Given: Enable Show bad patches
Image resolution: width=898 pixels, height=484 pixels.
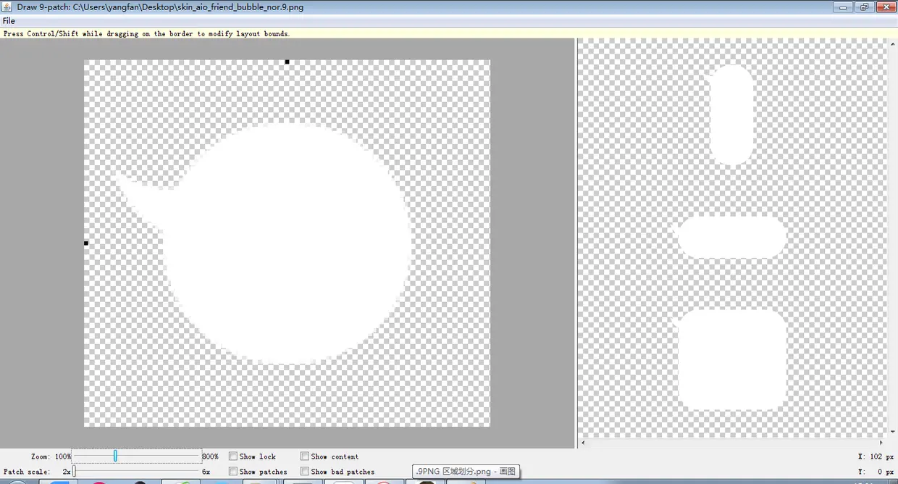Looking at the screenshot, I should pyautogui.click(x=305, y=471).
